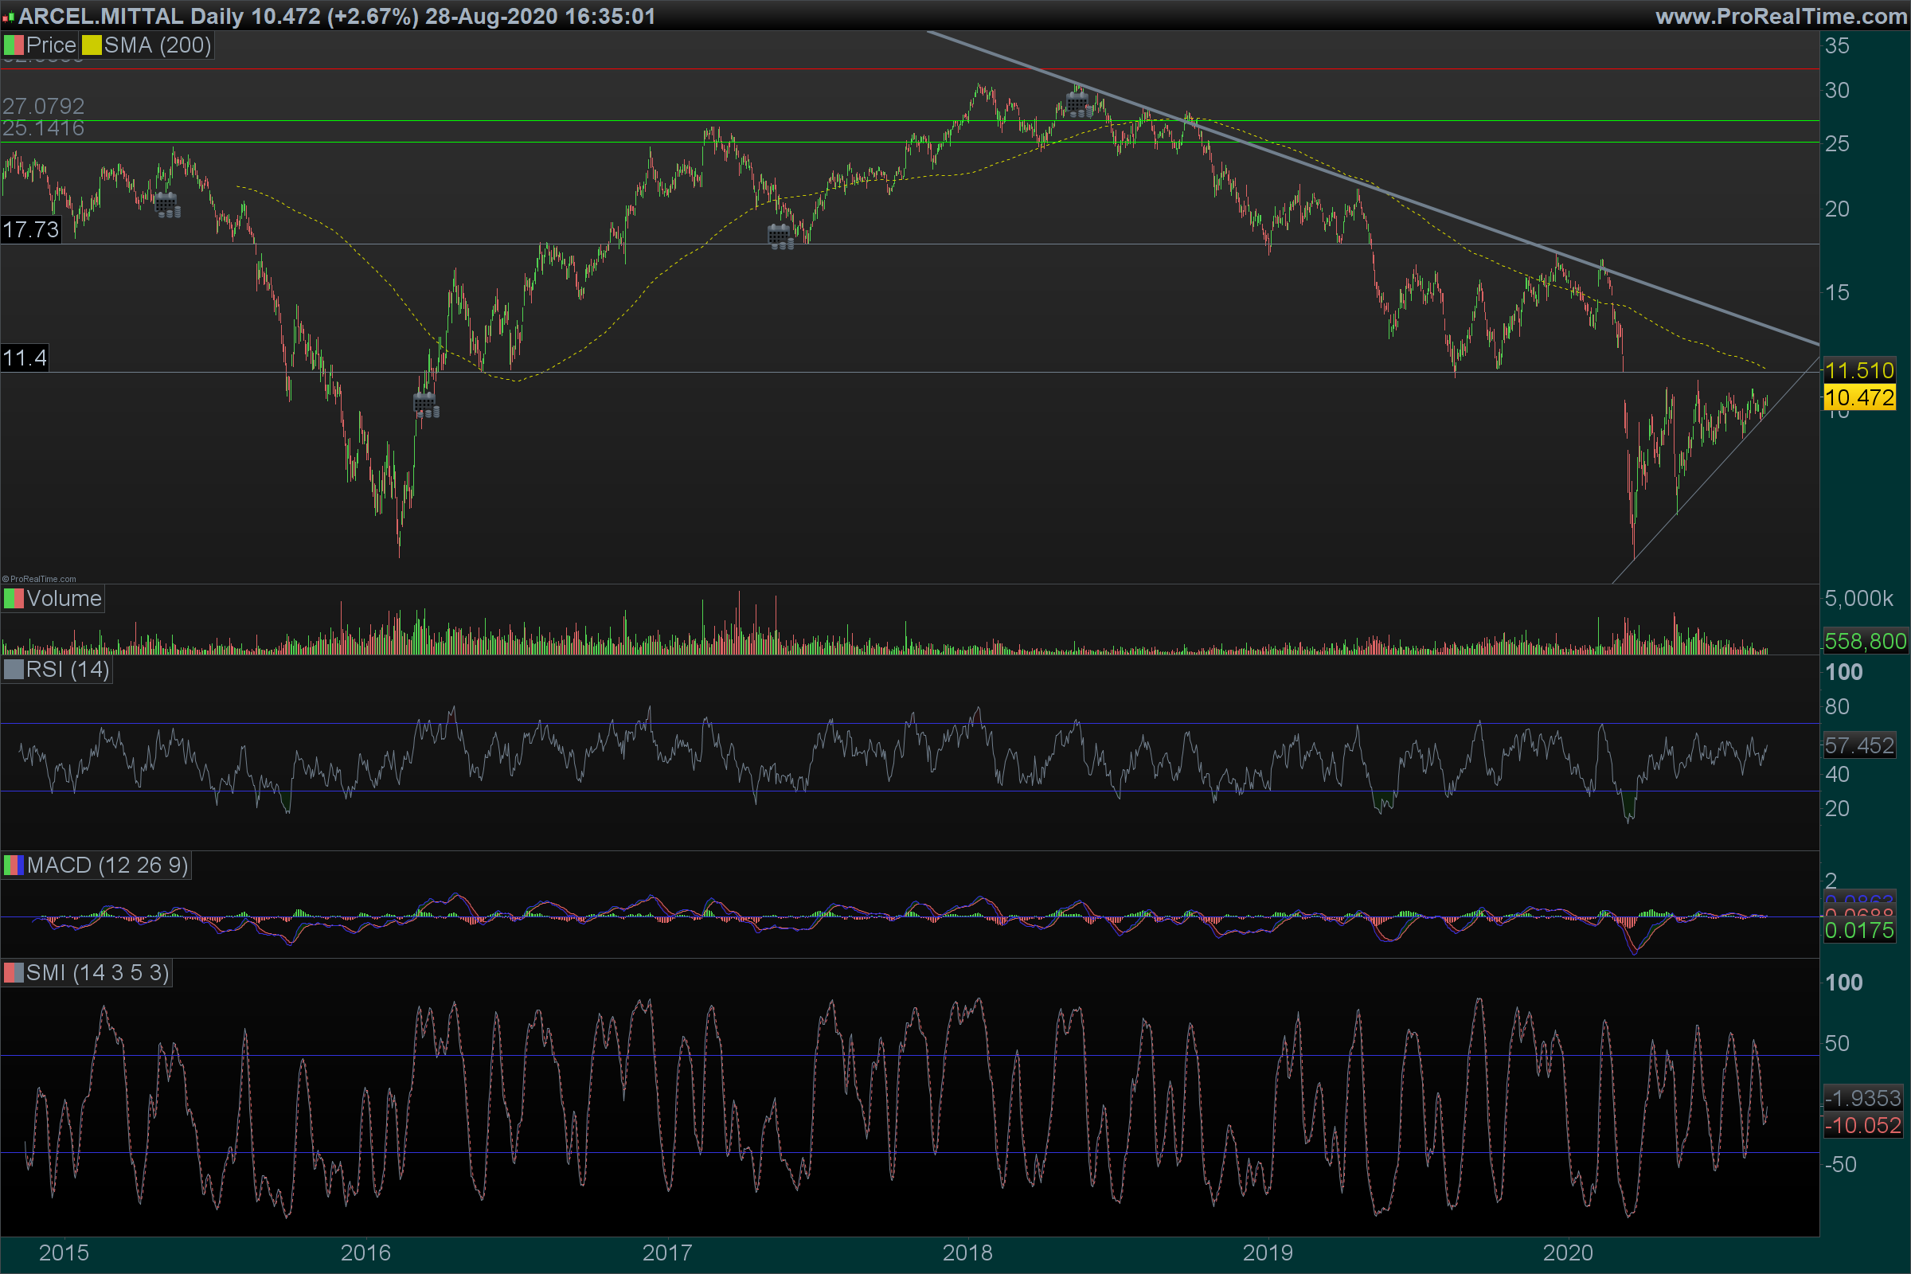This screenshot has height=1274, width=1911.
Task: Click the dividend calendar icon in mid-2018
Action: (x=1078, y=104)
